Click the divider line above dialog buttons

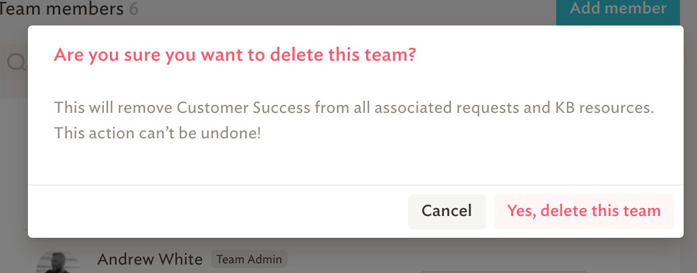pos(356,184)
